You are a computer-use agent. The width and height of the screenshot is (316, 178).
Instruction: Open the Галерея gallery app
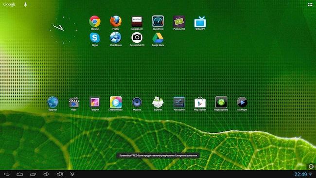point(95,102)
